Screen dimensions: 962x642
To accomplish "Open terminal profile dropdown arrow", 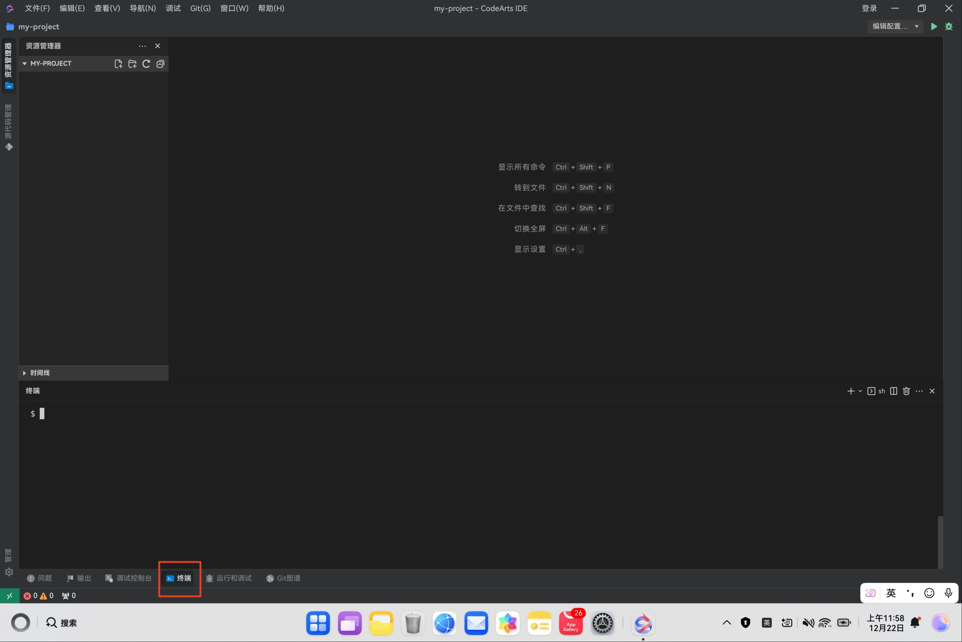I will coord(860,391).
